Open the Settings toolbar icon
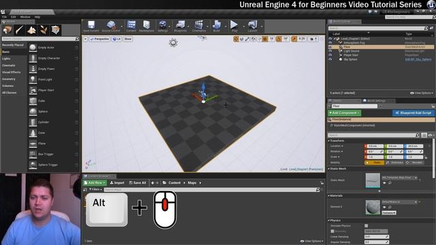Screen dimensions: 436x245 click(162, 25)
